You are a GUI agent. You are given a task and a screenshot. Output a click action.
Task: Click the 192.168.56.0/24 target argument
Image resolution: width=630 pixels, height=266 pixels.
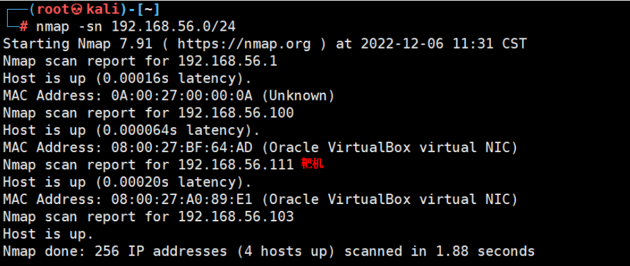(173, 27)
